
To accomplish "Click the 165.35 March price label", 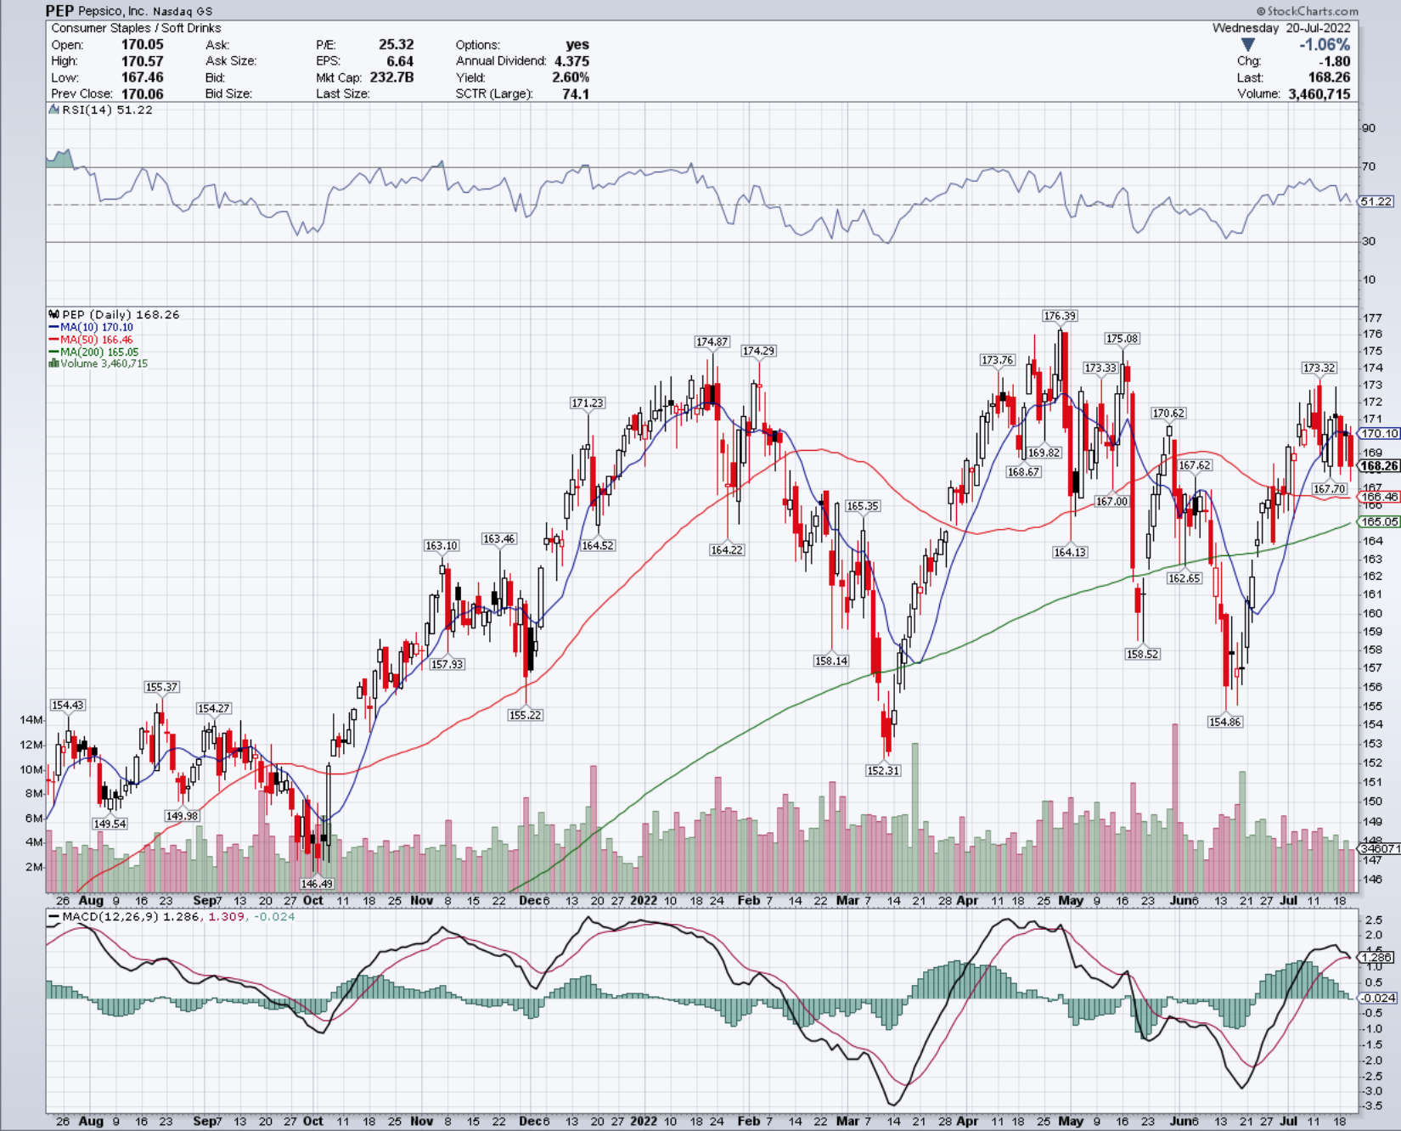I will click(x=863, y=506).
